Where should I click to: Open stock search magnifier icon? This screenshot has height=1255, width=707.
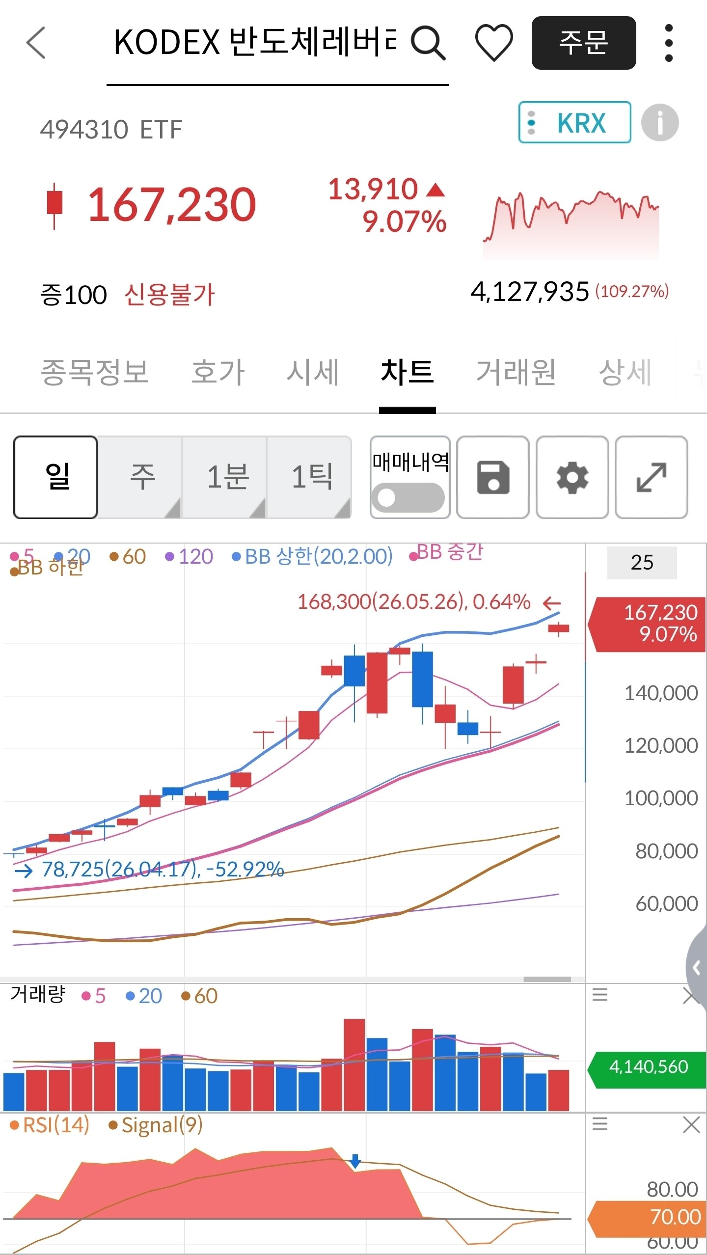(428, 43)
